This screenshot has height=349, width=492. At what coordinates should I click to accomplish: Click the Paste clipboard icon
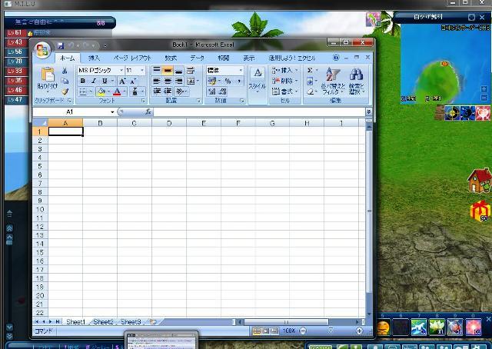47,76
